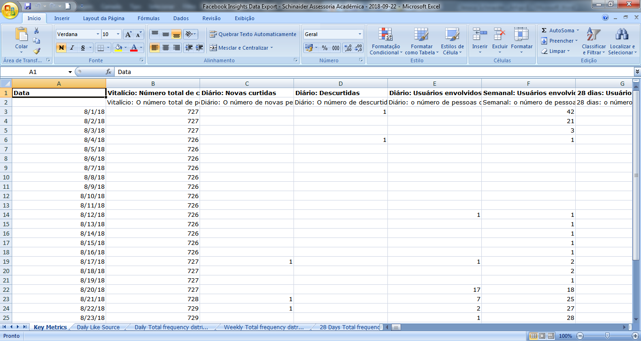Screen dimensions: 641x341
Task: Open the Office Button menu
Action: [x=10, y=9]
